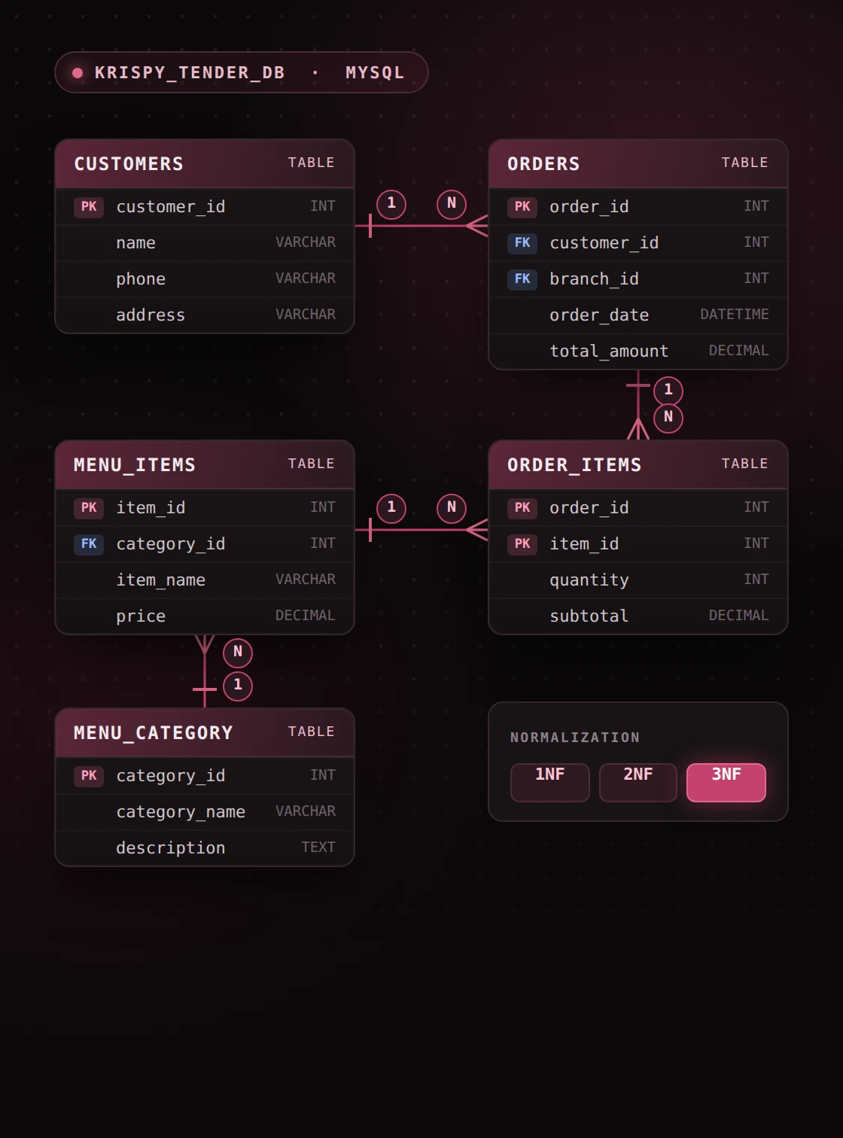Click the PK badge beside customer_id in CUSTOMERS
Screen dimensions: 843x1138
point(89,206)
